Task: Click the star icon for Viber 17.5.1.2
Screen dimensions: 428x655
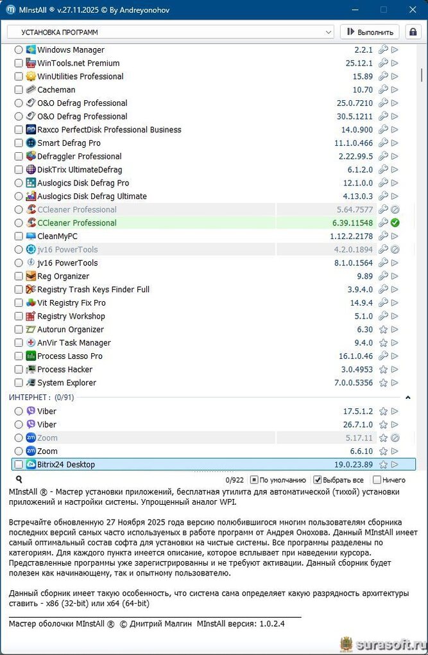Action: [x=383, y=412]
